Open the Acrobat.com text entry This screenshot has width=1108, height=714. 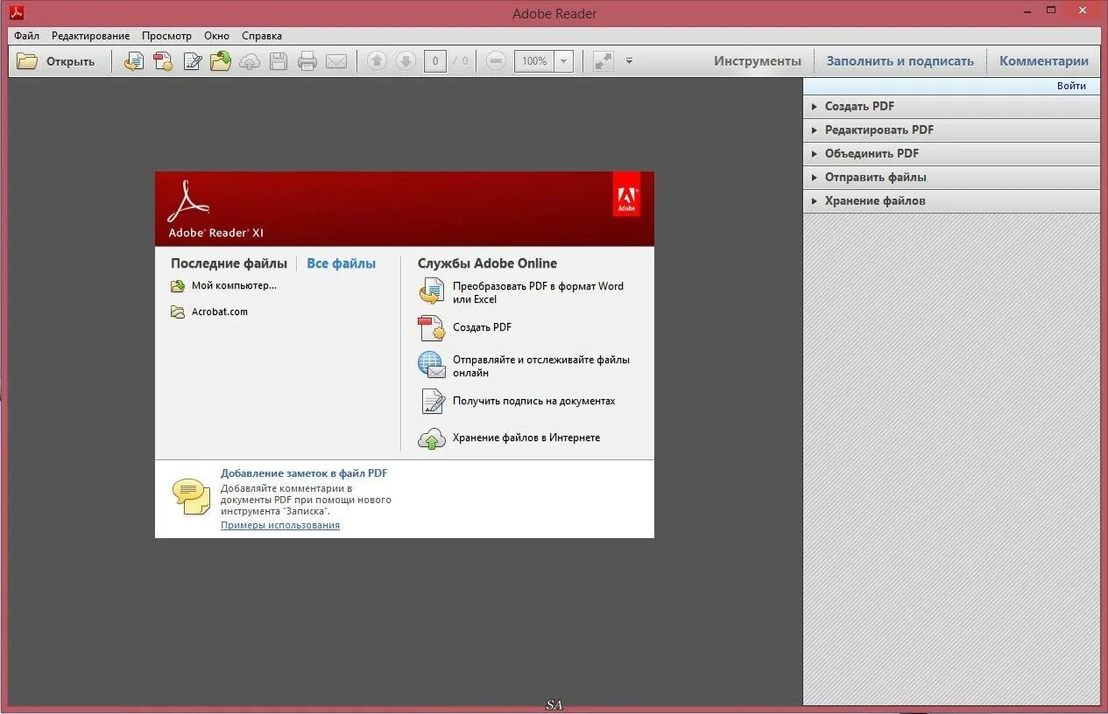[x=220, y=311]
